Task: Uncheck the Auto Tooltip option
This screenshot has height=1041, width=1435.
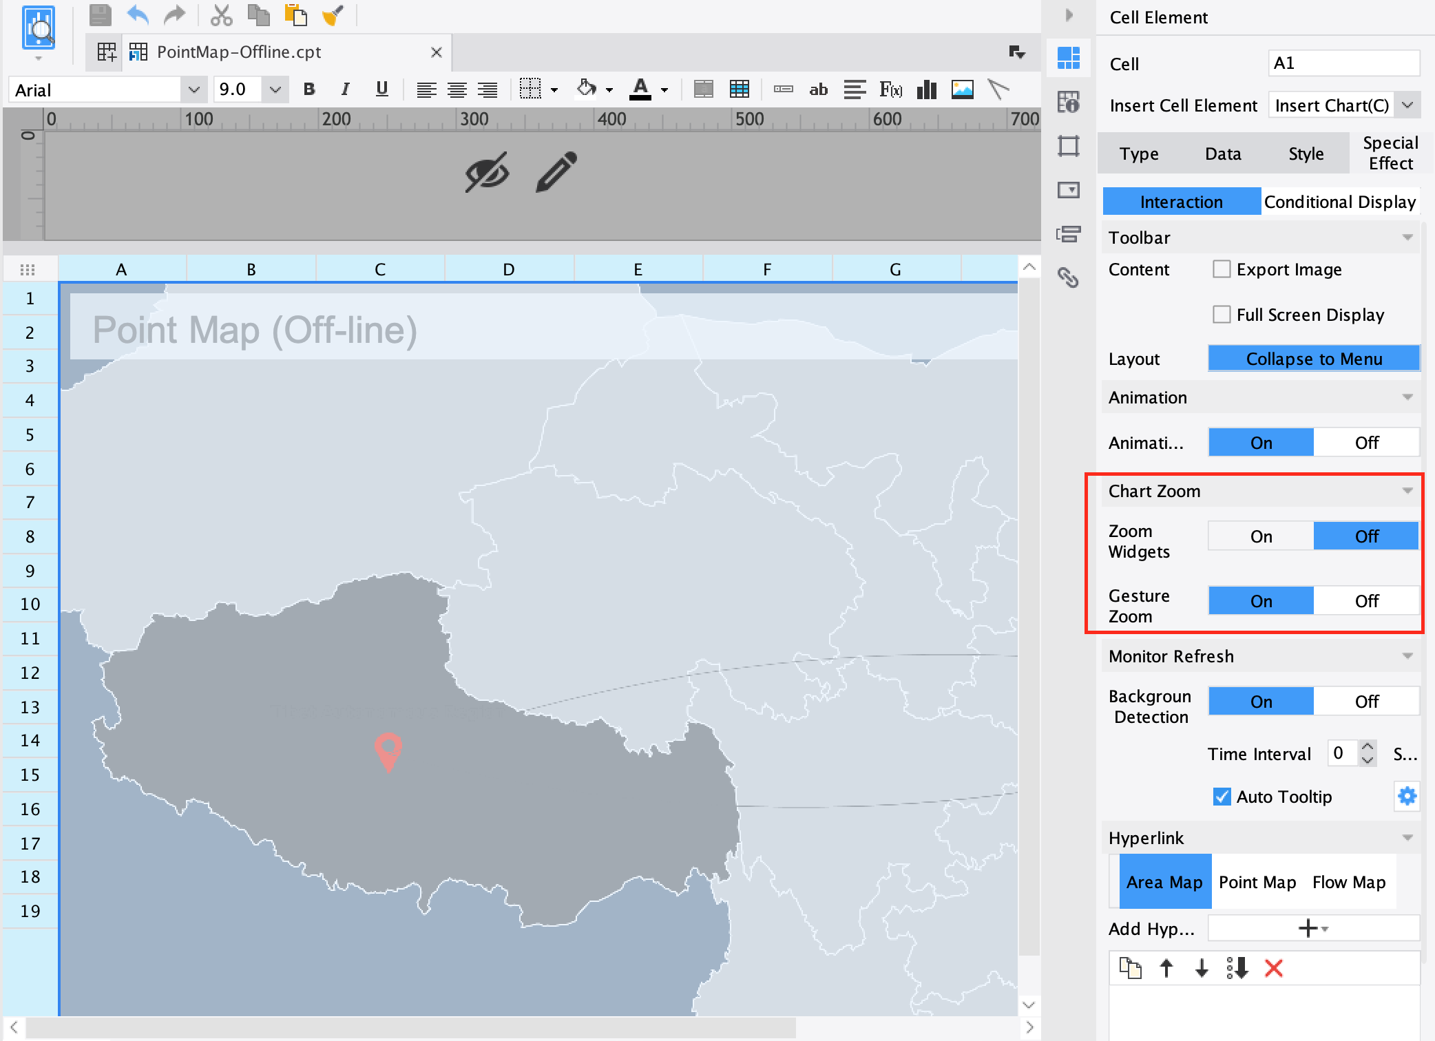Action: pos(1222,797)
